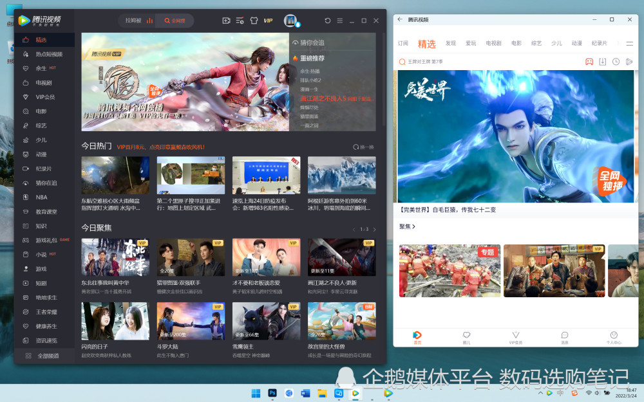644x402 pixels.
Task: Select the 首页 bottom nav icon
Action: point(417,338)
